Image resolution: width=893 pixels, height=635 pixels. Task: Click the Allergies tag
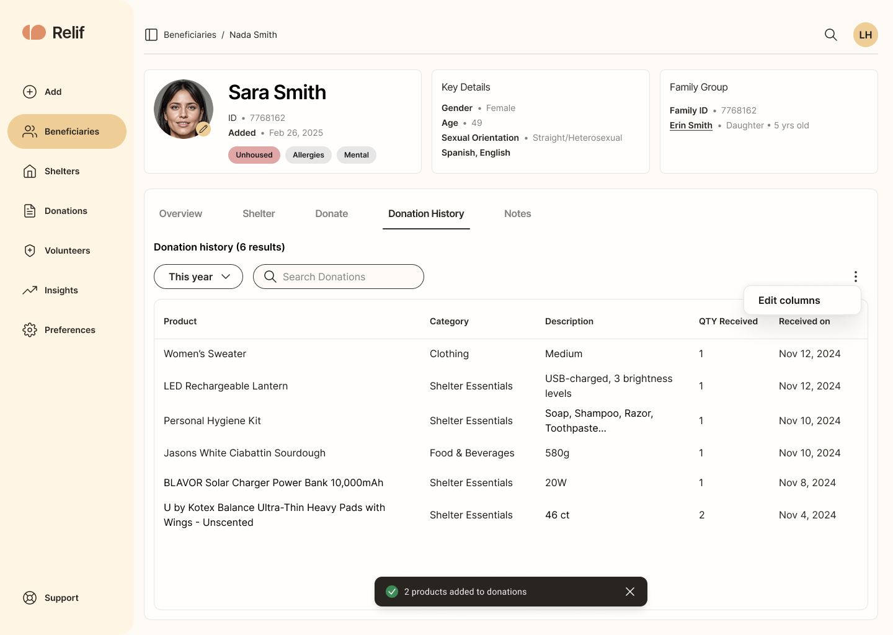308,155
